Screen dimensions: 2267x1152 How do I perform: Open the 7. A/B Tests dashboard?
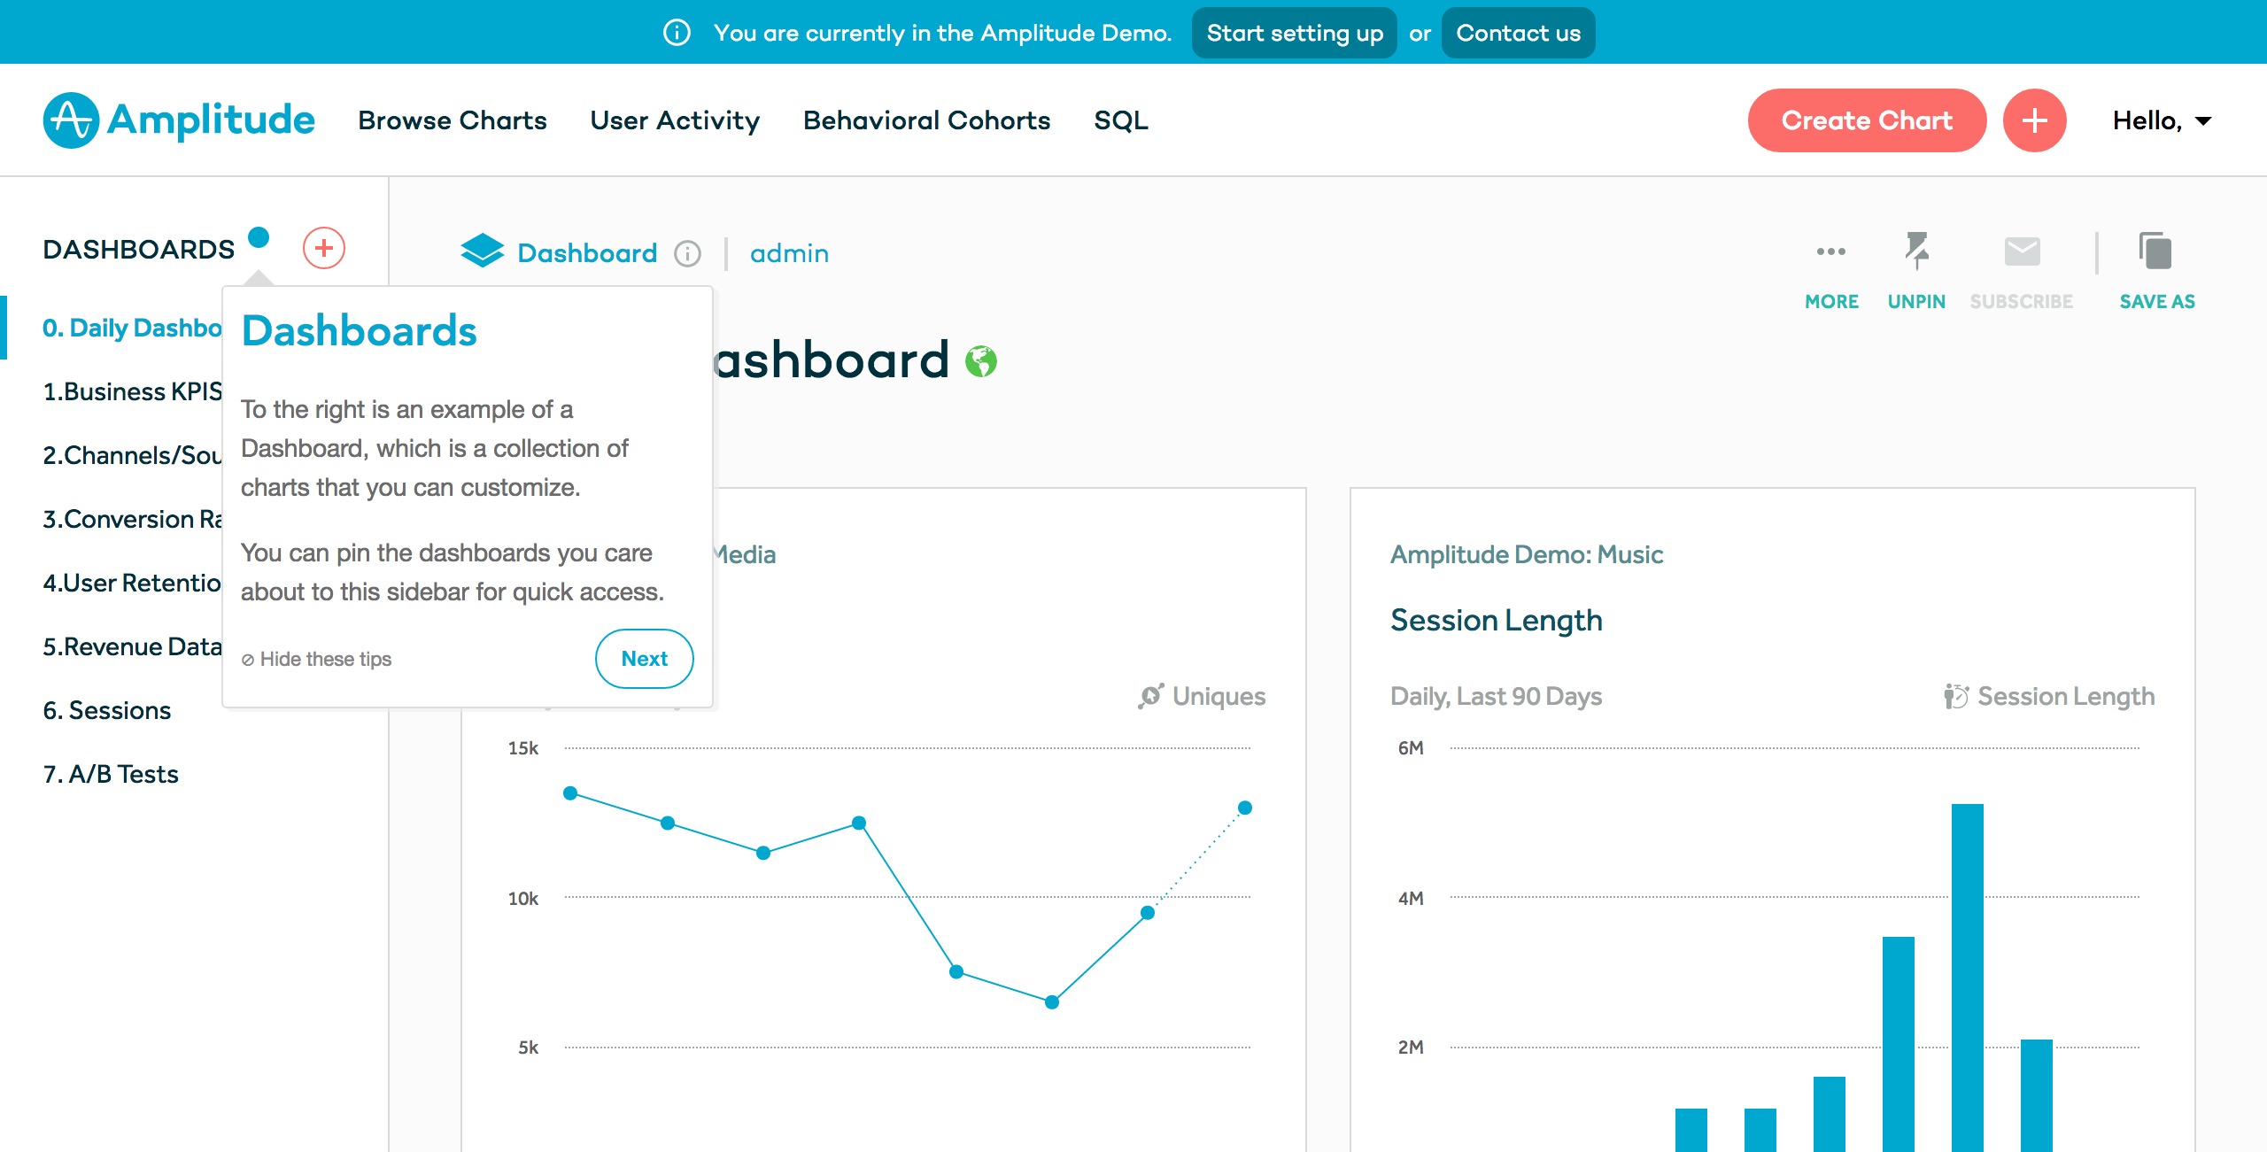tap(111, 773)
